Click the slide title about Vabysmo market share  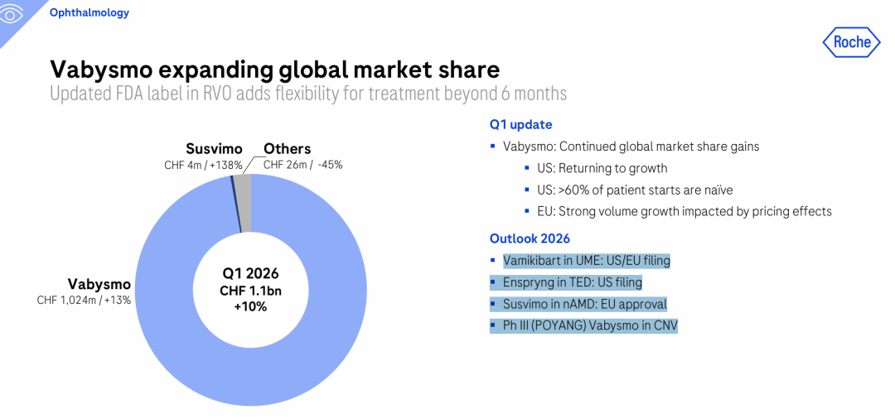coord(275,68)
